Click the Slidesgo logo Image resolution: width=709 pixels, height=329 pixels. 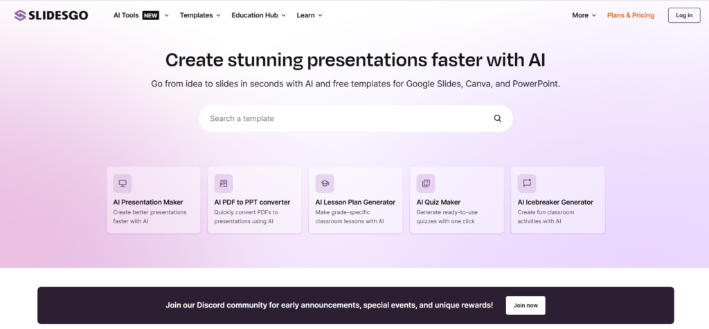pyautogui.click(x=51, y=15)
